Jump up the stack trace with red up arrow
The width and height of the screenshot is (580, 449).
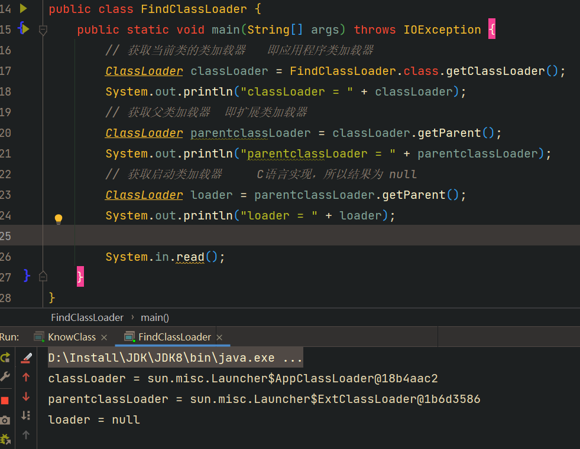[26, 377]
